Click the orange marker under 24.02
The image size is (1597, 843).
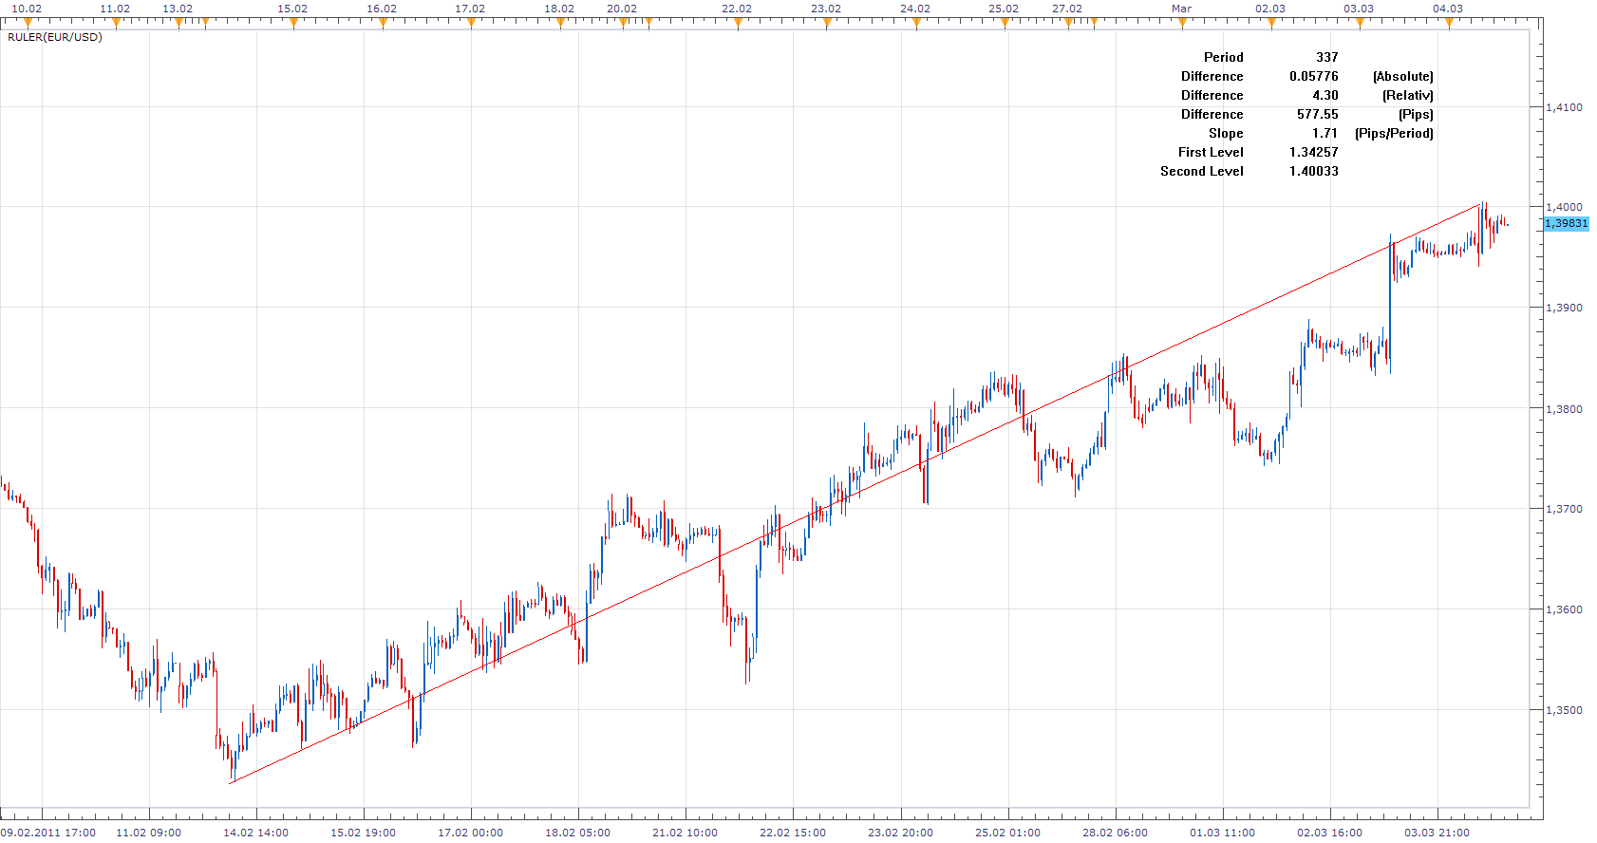pyautogui.click(x=916, y=24)
